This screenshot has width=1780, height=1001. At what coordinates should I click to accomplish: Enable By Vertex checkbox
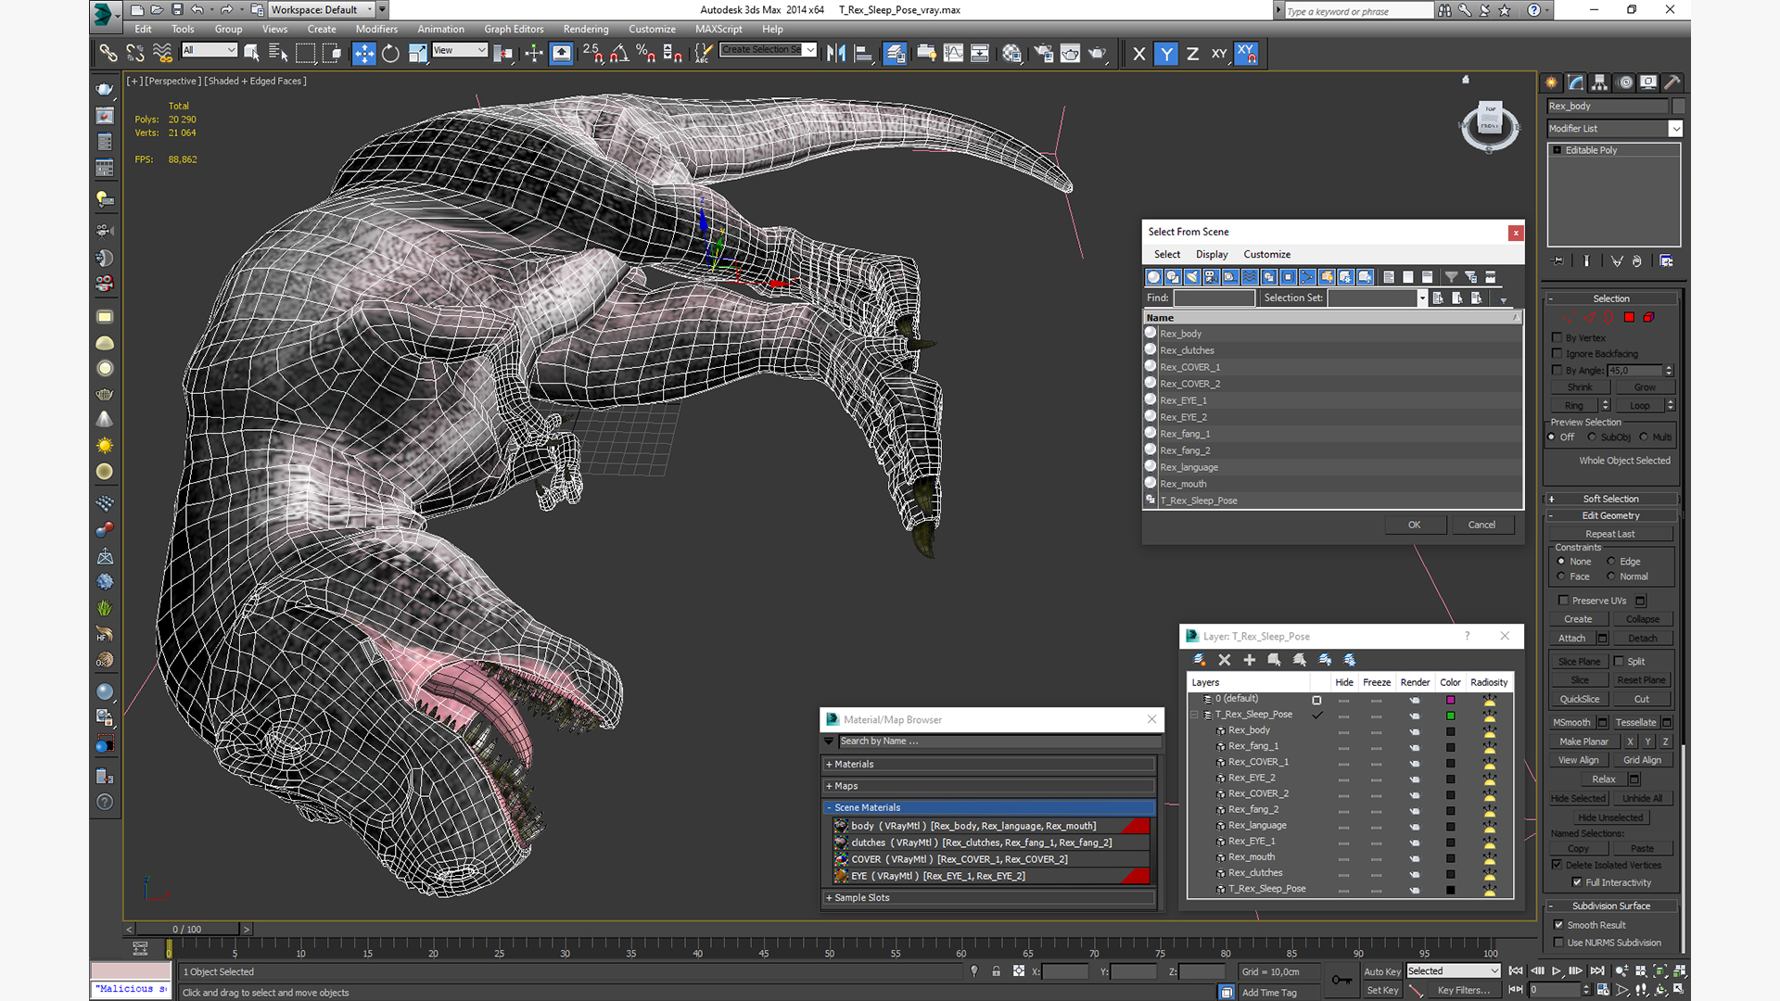[x=1557, y=338]
